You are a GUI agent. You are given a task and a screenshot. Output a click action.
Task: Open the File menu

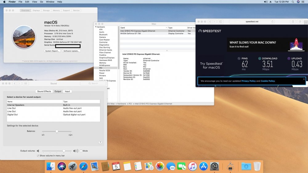click(x=20, y=2)
